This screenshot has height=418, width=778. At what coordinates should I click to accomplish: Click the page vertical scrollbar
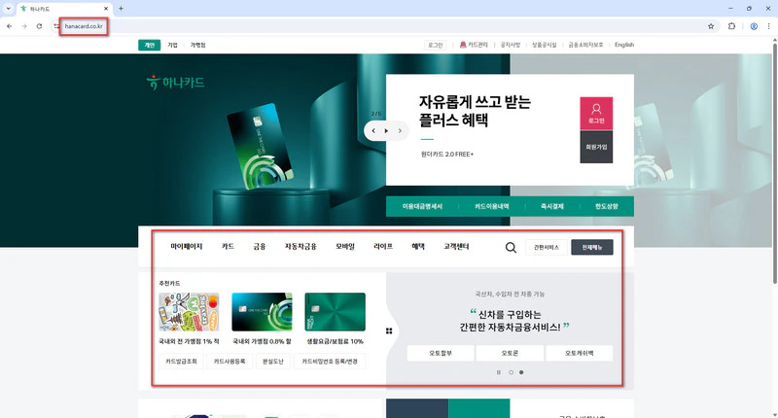pyautogui.click(x=774, y=163)
